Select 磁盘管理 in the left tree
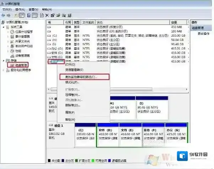 pos(19,65)
